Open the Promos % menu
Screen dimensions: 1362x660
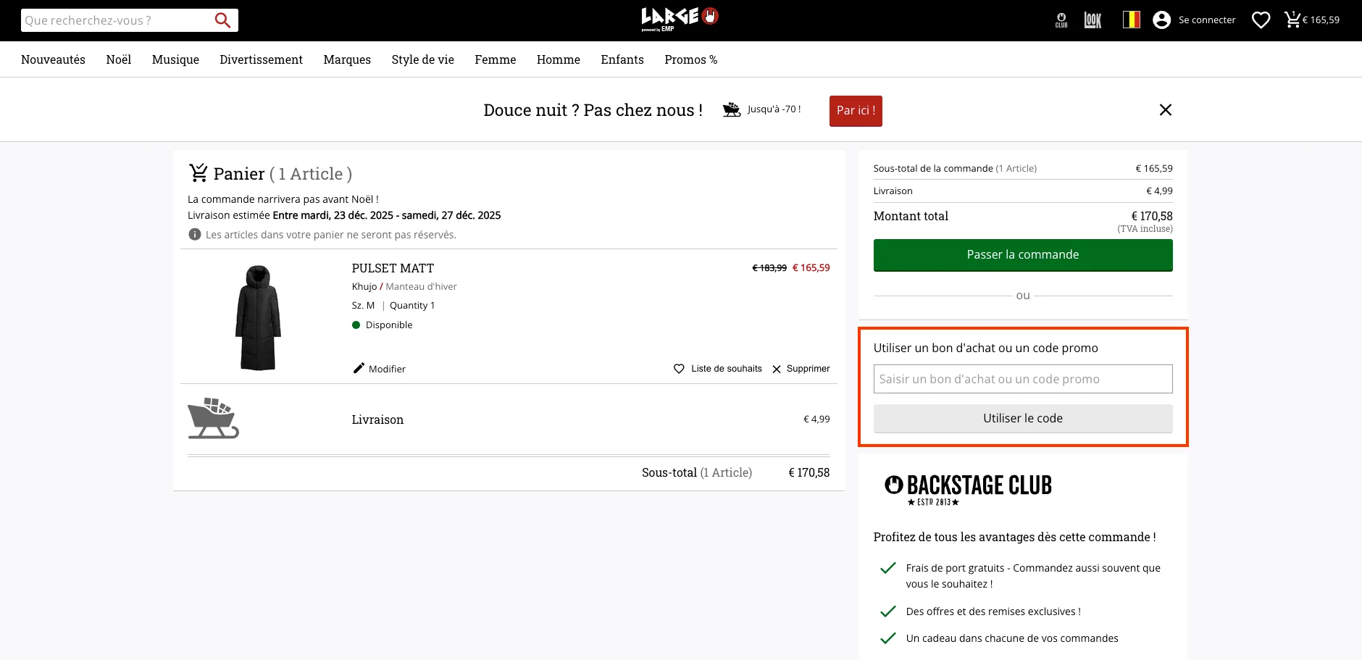pos(690,59)
